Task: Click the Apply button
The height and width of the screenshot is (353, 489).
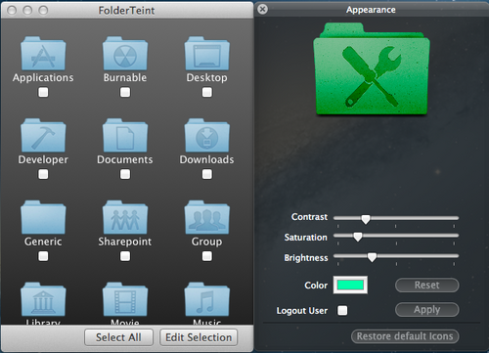Action: [x=427, y=310]
